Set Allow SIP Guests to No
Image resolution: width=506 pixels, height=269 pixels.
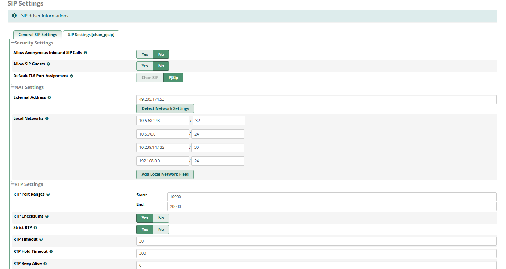tap(161, 66)
